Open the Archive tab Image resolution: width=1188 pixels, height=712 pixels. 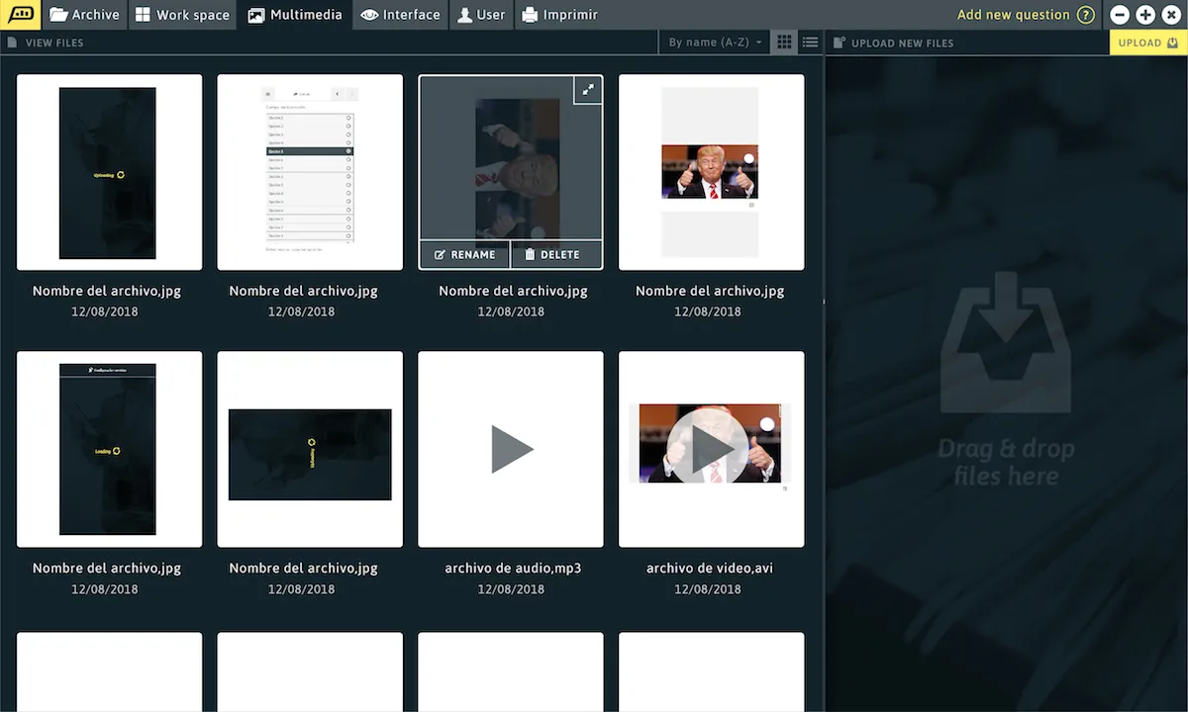coord(84,15)
